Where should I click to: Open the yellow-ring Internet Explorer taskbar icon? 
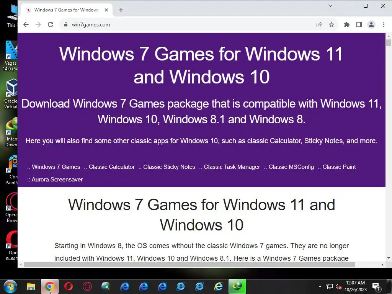point(218,286)
